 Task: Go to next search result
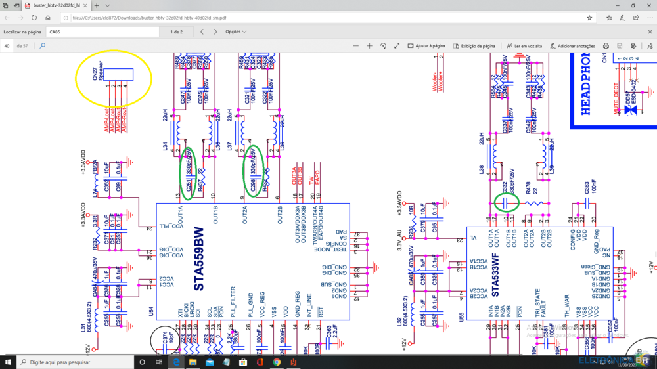coord(215,32)
